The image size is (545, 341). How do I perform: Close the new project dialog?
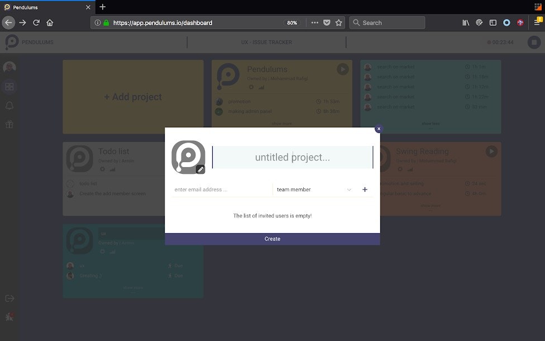coord(379,129)
